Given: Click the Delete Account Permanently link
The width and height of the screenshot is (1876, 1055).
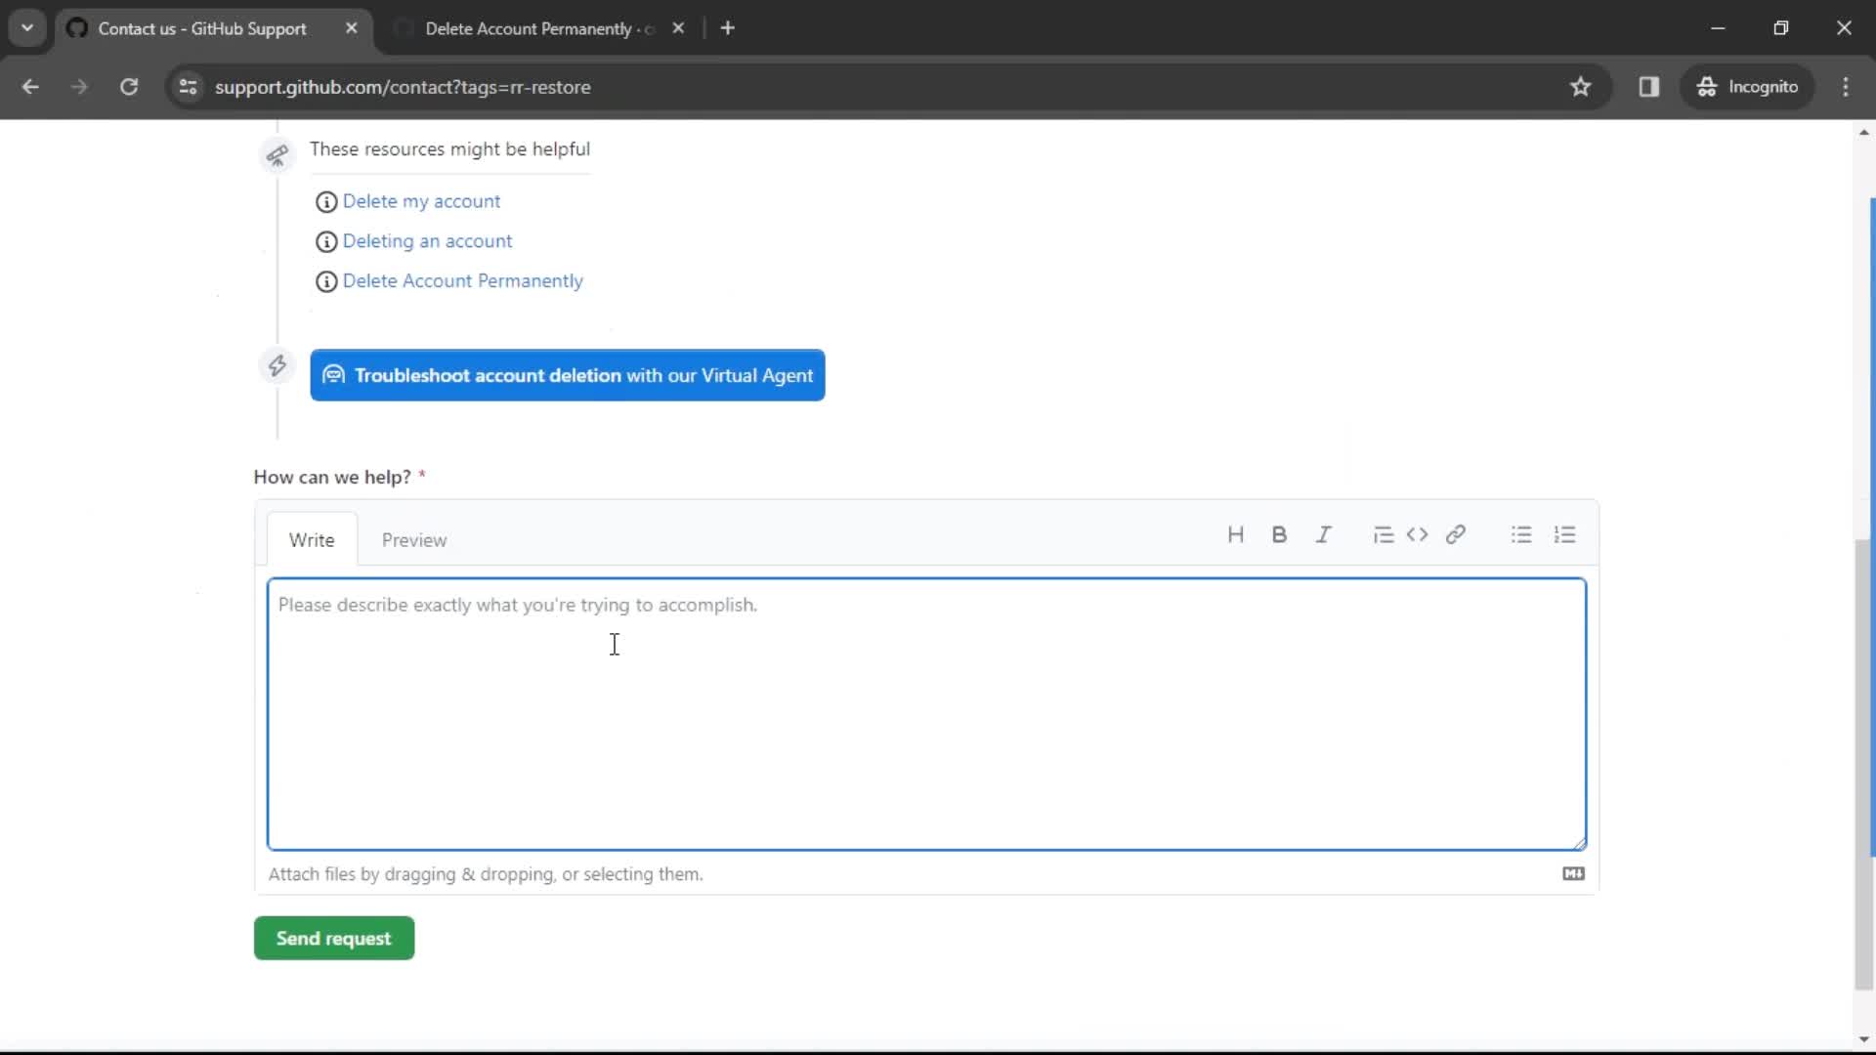Looking at the screenshot, I should [x=462, y=279].
